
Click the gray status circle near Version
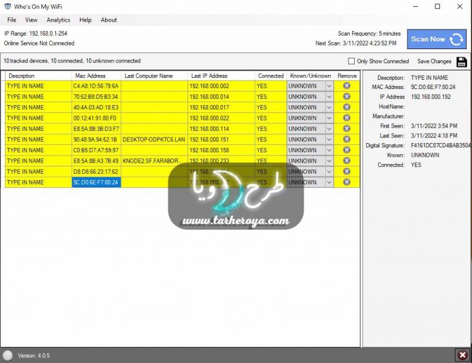coord(7,356)
